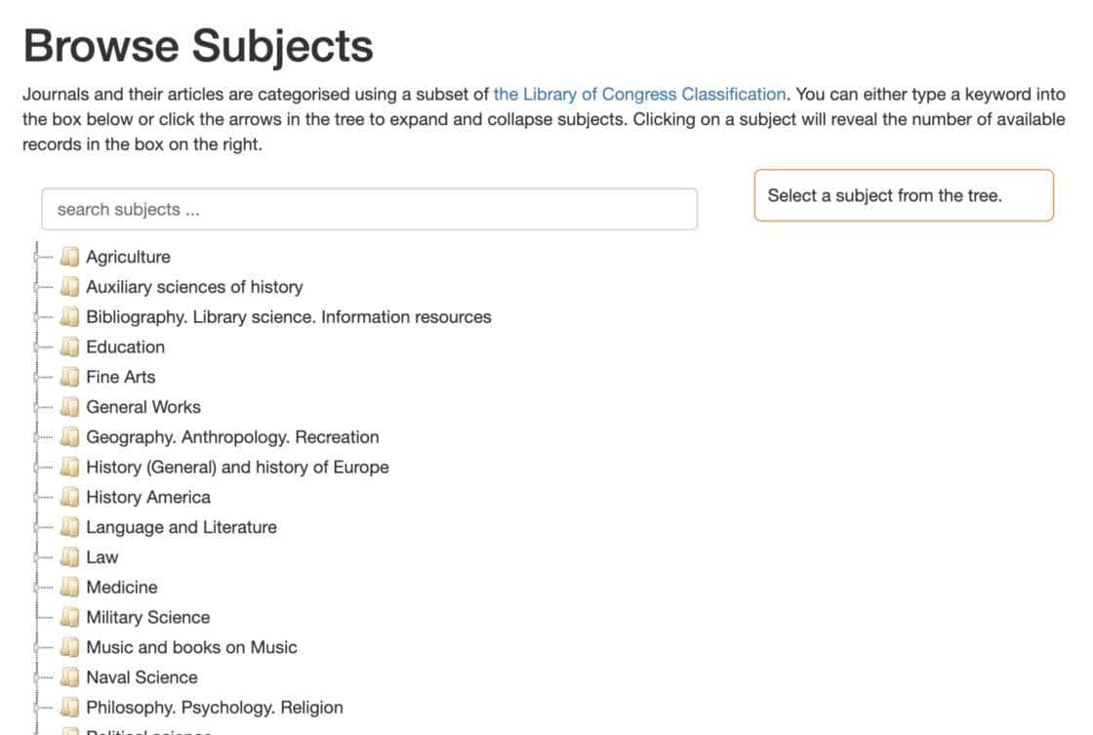1093x735 pixels.
Task: Click the folder icon for Naval Science
Action: pos(69,677)
